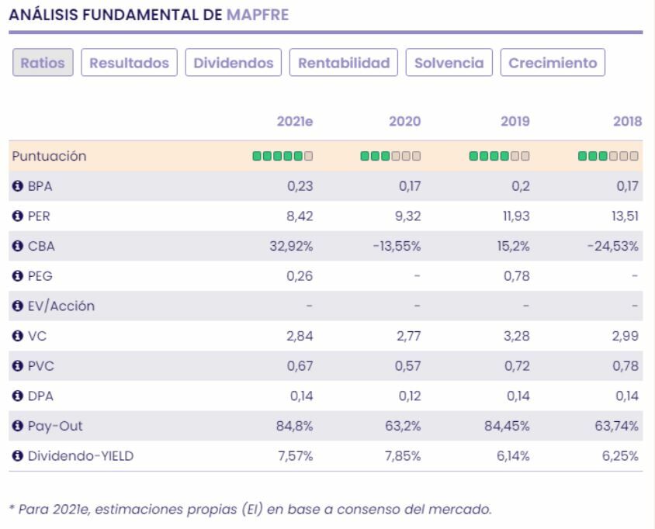This screenshot has width=655, height=529.
Task: Click the 2019 Puntuación score indicator
Action: [x=499, y=157]
